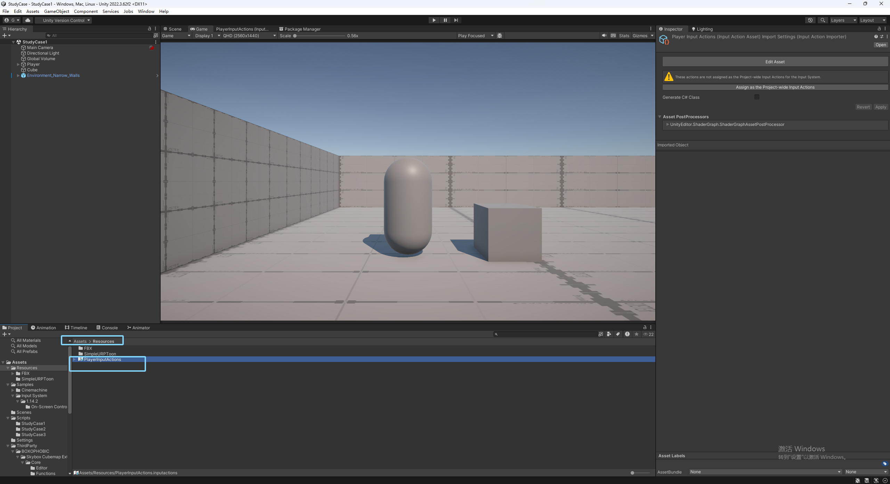Open Undo History icon in toolbar

[810, 20]
